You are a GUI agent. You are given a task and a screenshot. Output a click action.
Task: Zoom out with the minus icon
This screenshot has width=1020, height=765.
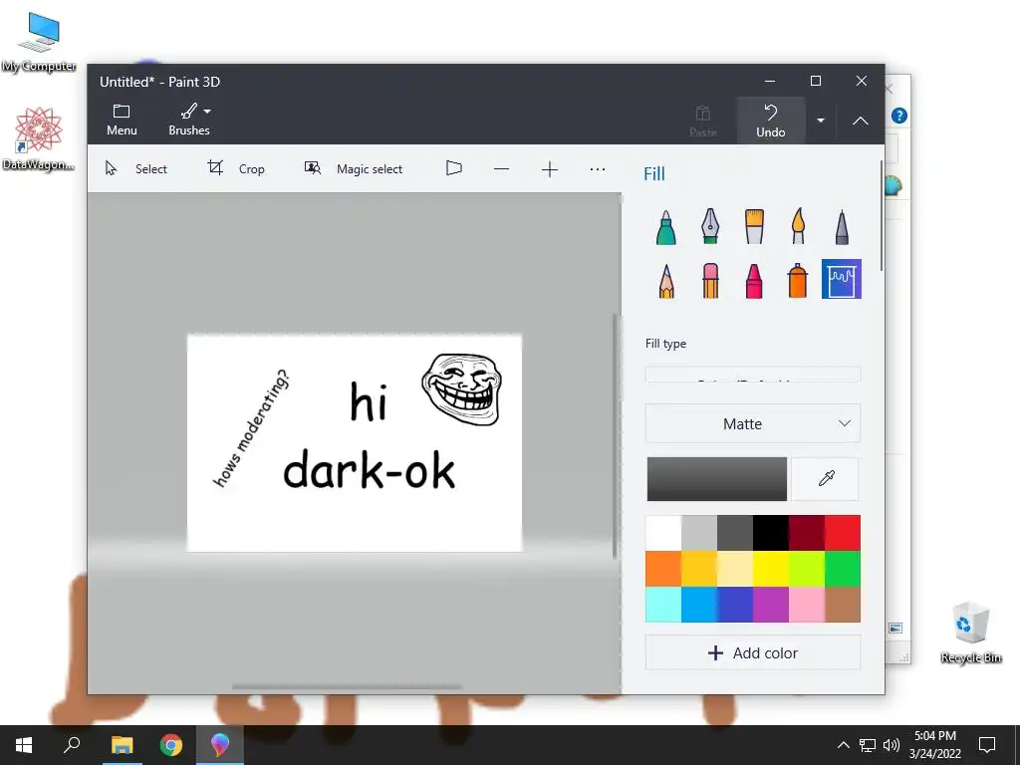coord(502,169)
